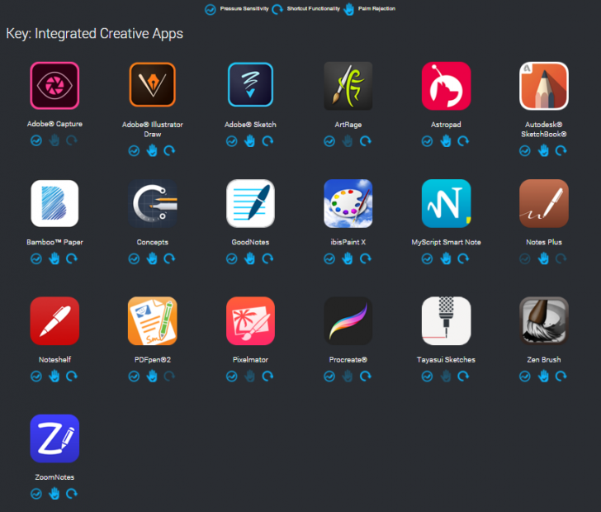The image size is (601, 512).
Task: Click the Procreate app icon
Action: (348, 321)
